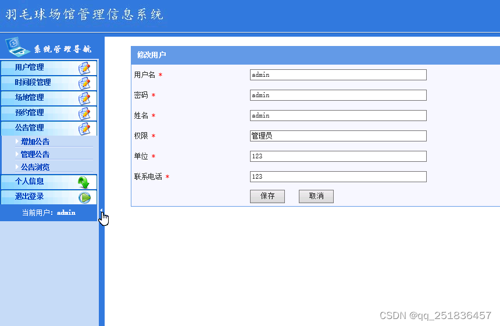
Task: Click the computer icon in navigation header
Action: 17,47
